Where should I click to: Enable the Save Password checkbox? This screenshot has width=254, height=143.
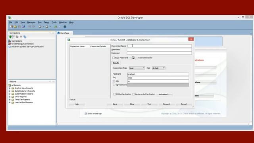tap(114, 58)
